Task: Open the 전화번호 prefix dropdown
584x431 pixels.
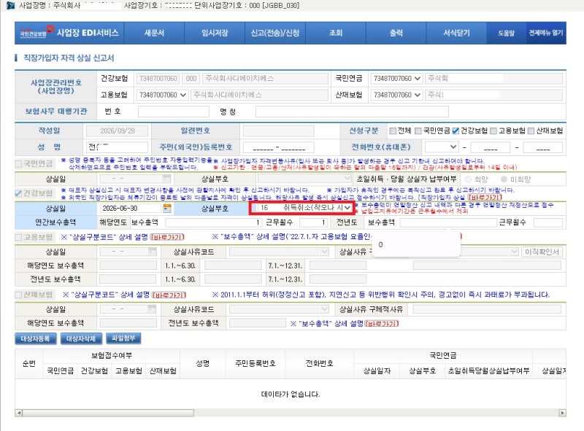Action: (x=442, y=147)
